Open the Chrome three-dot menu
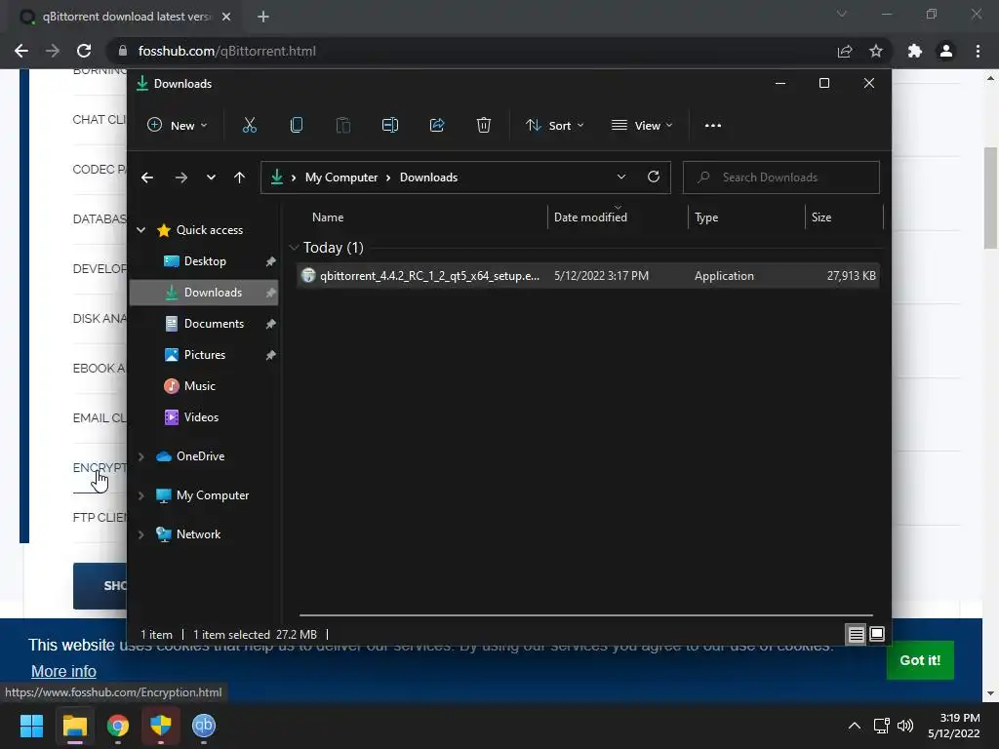 [978, 51]
